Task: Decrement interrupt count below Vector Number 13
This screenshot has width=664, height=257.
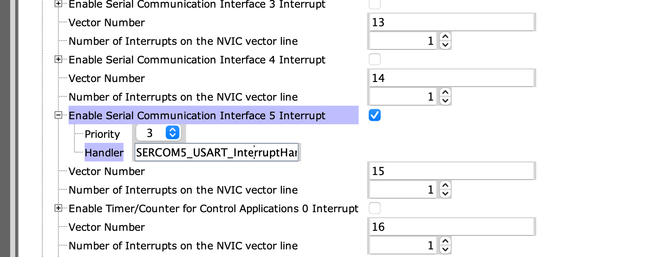Action: [x=445, y=45]
